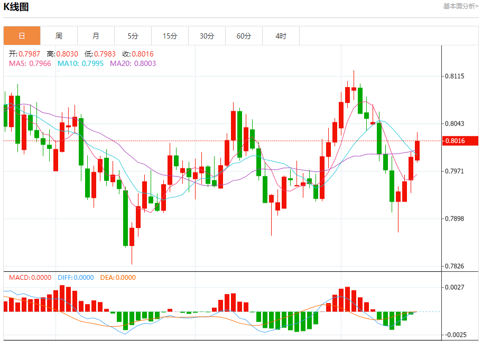Click the MA10: 0.7995 legend
Screen dimensions: 482x341
tap(80, 63)
